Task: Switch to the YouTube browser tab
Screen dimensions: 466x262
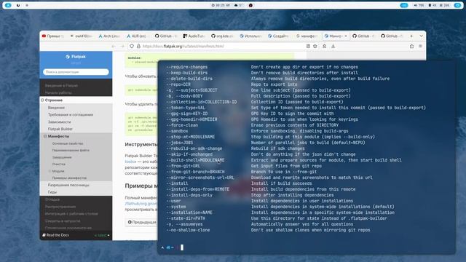Action: coord(53,36)
